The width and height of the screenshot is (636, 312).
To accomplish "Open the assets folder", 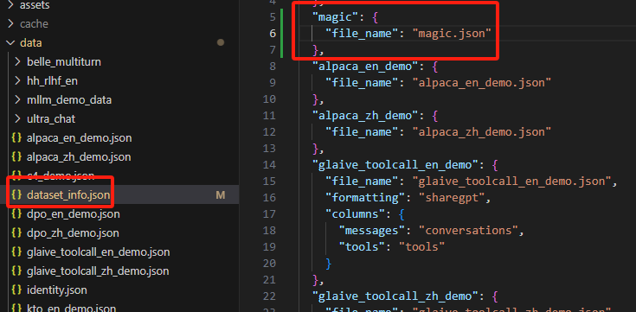I will [x=35, y=5].
